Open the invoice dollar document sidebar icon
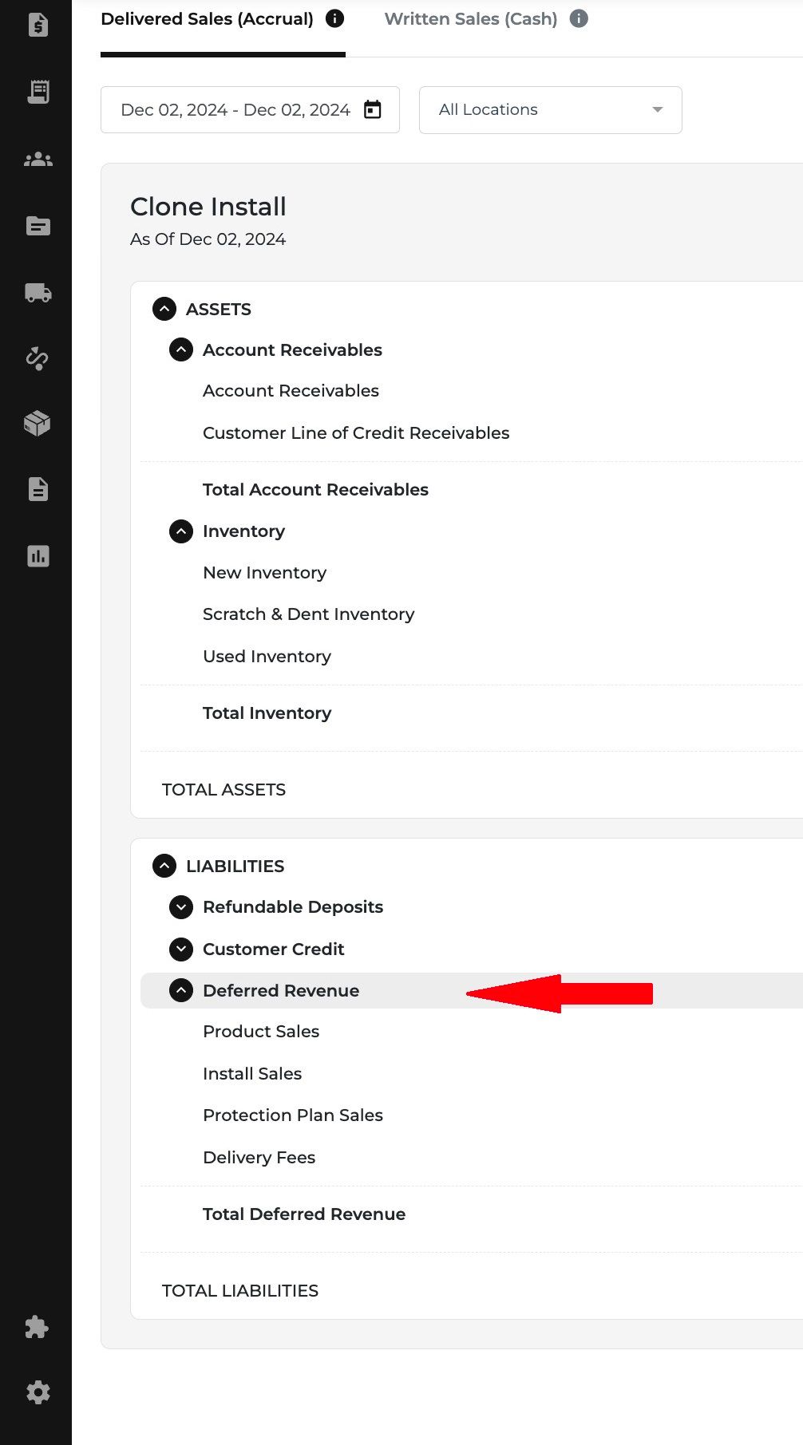 coord(38,25)
